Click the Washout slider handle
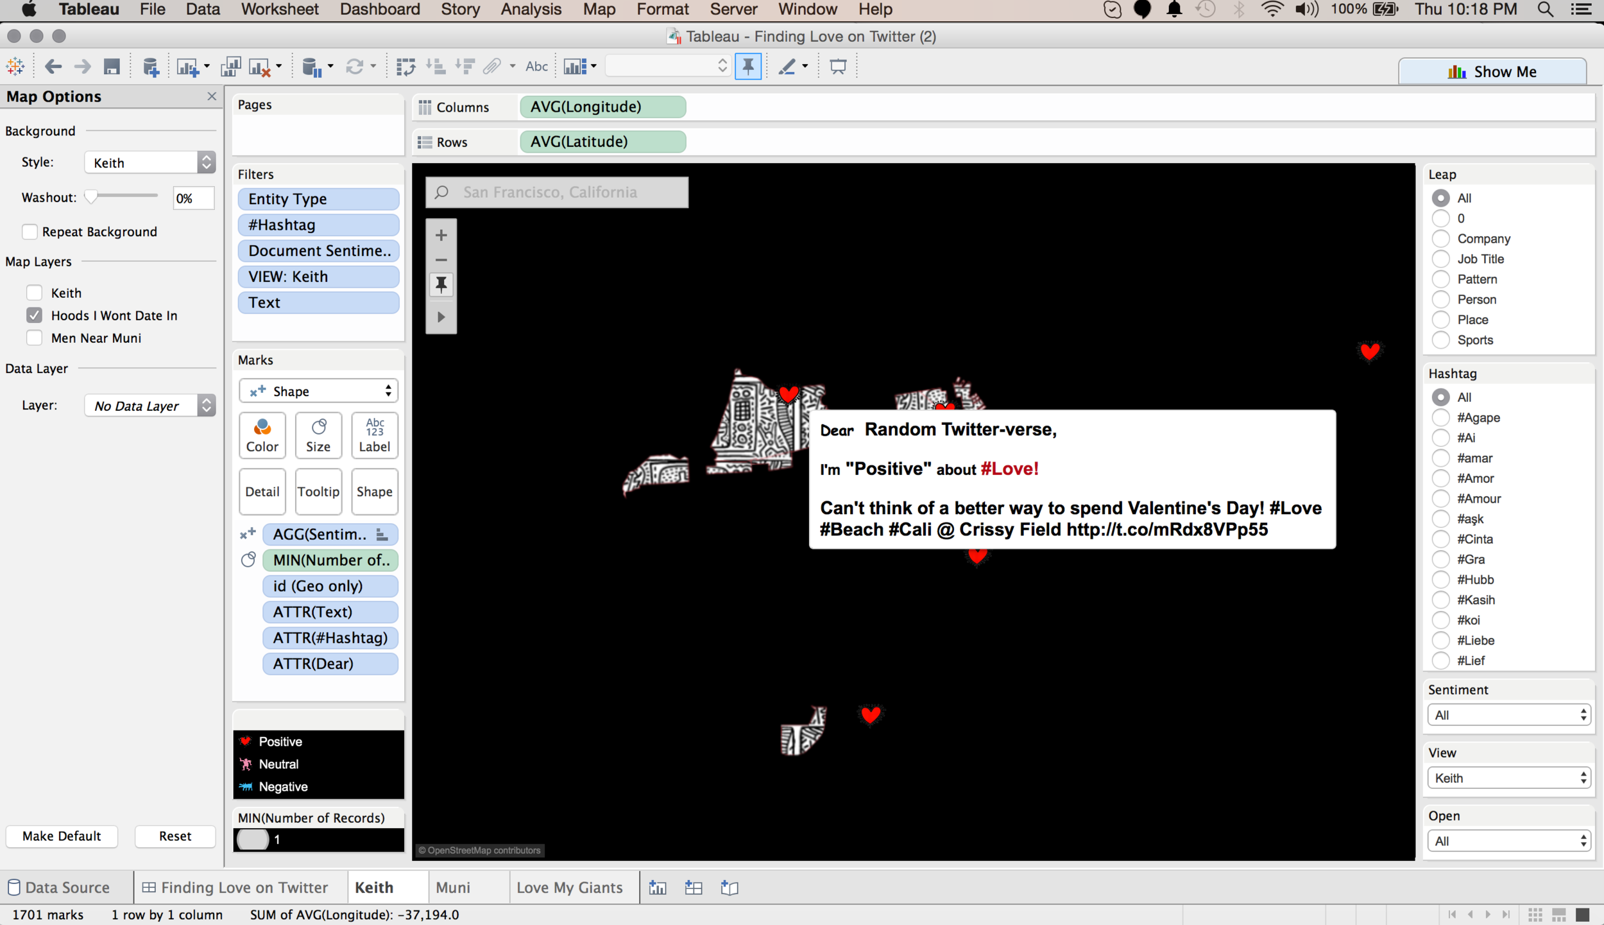This screenshot has width=1604, height=925. (x=91, y=197)
